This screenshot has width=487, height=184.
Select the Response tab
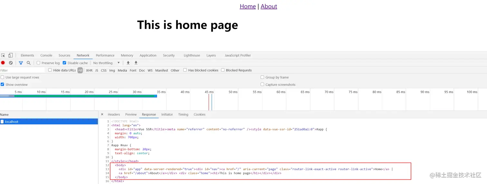[x=149, y=114]
